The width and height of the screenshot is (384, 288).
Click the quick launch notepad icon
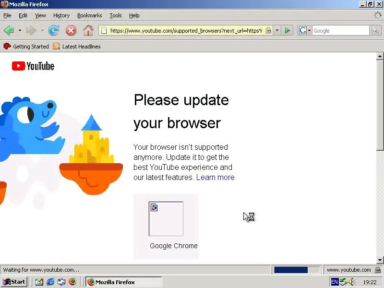pyautogui.click(x=39, y=282)
